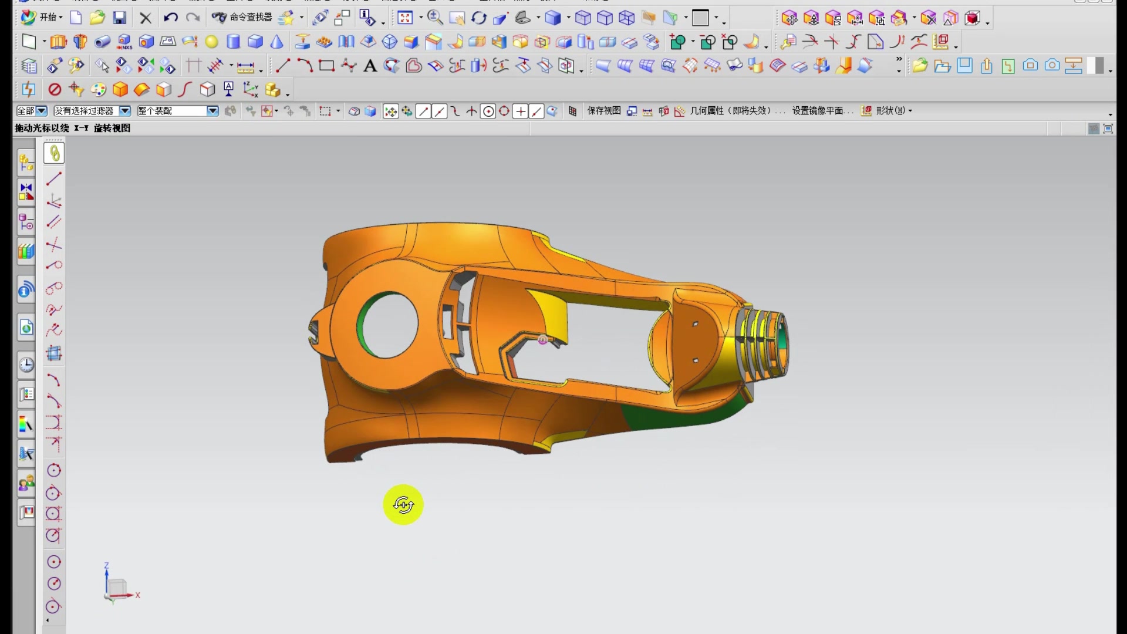Select the Text (A) tool
The image size is (1127, 634).
(370, 66)
